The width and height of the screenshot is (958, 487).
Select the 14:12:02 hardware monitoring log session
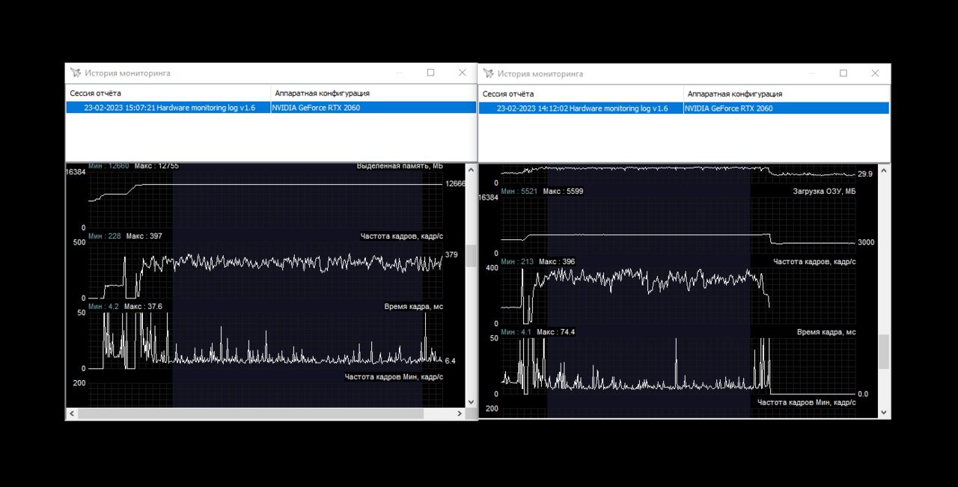click(x=582, y=108)
